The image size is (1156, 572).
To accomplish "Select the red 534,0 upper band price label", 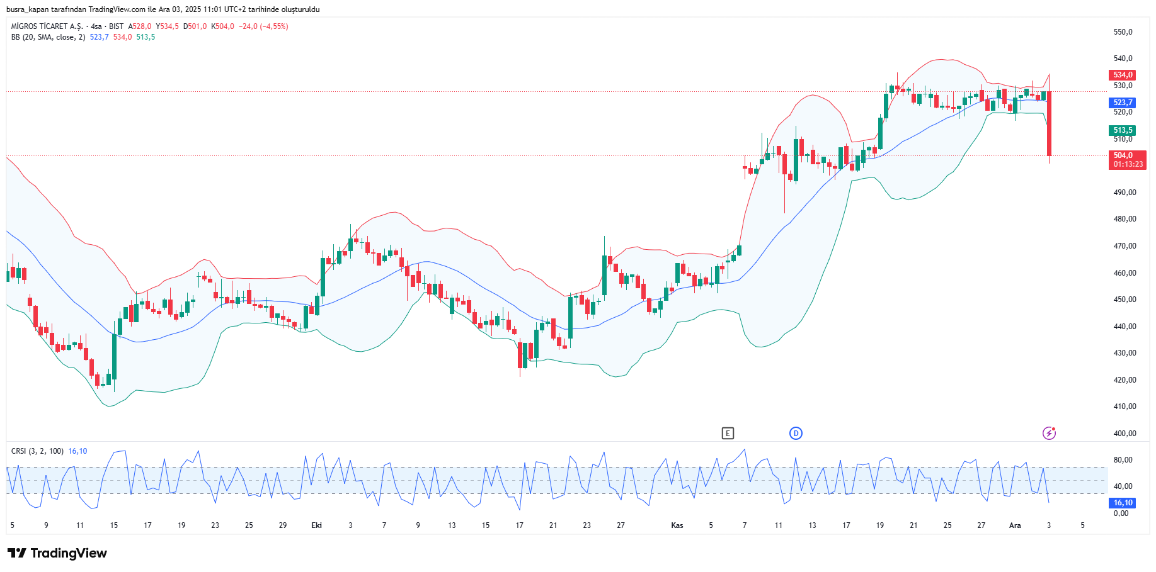I will tap(1123, 75).
